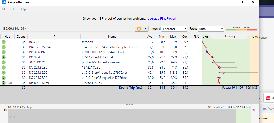Click the hop 8 green circle icon
The image size is (274, 123).
tap(4, 78)
